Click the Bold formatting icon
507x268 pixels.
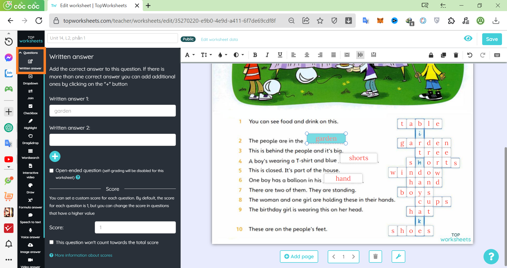[255, 55]
